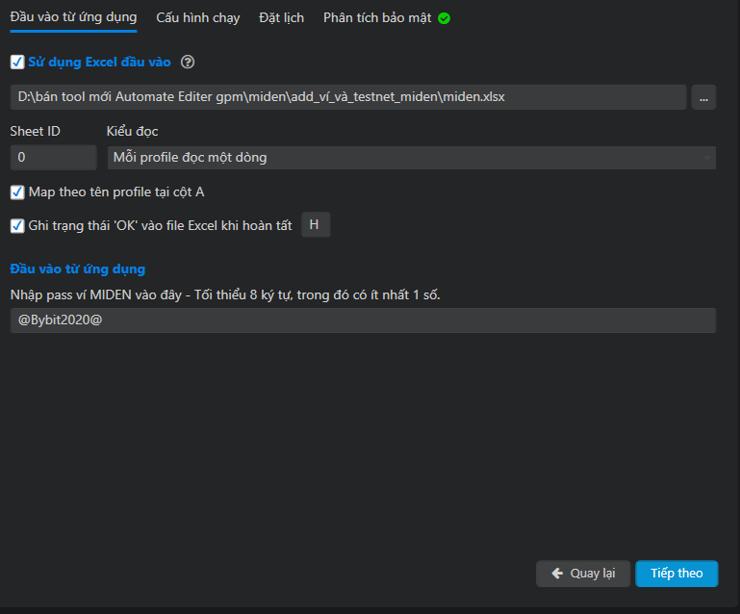Click the left arrow icon on Quay lại
Viewport: 740px width, 614px height.
coord(557,574)
